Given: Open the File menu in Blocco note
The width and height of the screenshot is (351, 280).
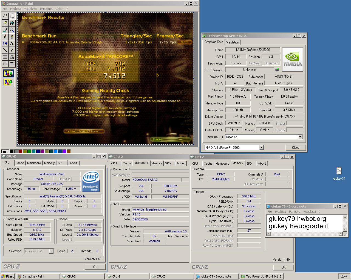Looking at the screenshot, I should (270, 212).
